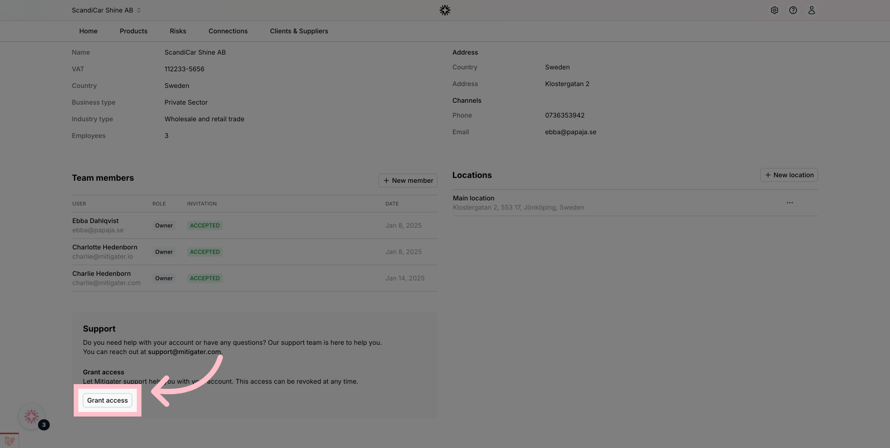Click the New member button
This screenshot has width=890, height=448.
(408, 180)
